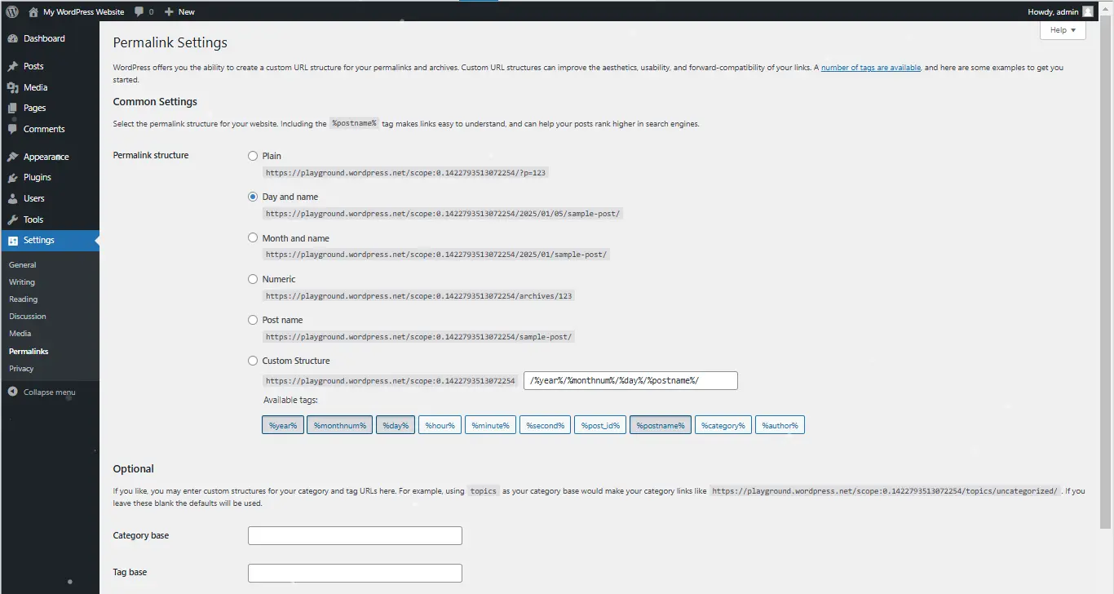Open Privacy settings submenu
1114x594 pixels.
coord(21,368)
